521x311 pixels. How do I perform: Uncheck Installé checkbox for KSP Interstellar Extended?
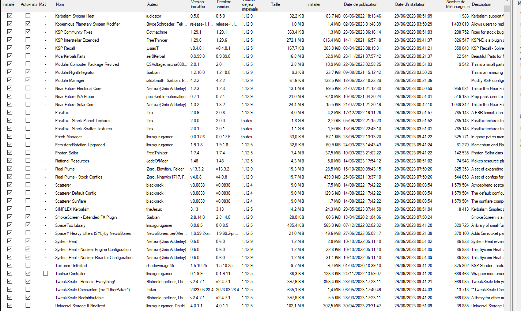coord(10,40)
